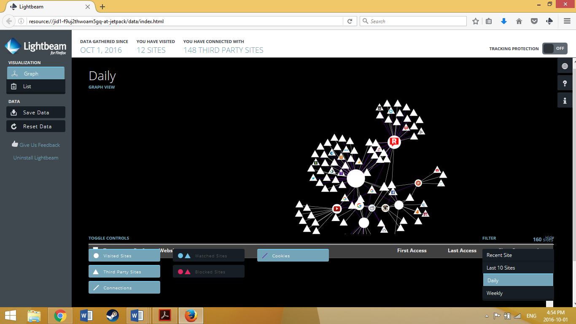Select the Recent Site filter
The width and height of the screenshot is (576, 324).
pyautogui.click(x=518, y=255)
